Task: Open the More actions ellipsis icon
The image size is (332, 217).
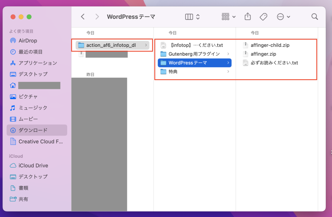Action: [280, 17]
